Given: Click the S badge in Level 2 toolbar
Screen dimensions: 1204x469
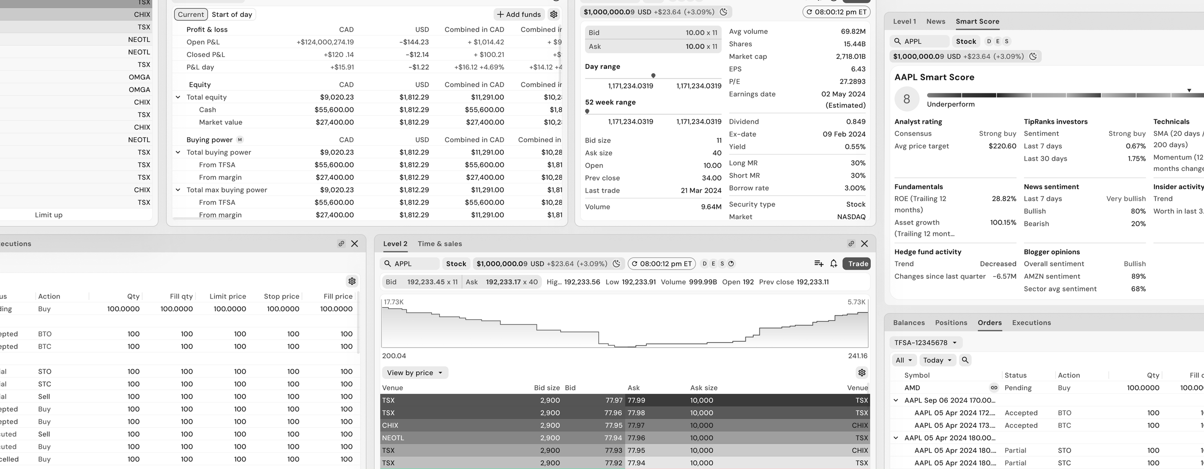Looking at the screenshot, I should click(x=722, y=264).
